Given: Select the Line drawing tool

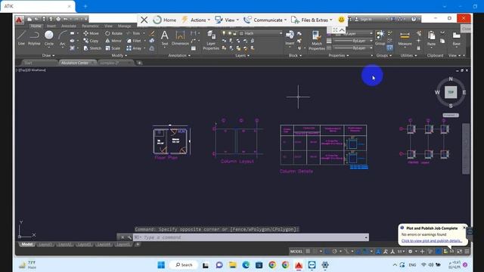Looking at the screenshot, I should click(21, 38).
